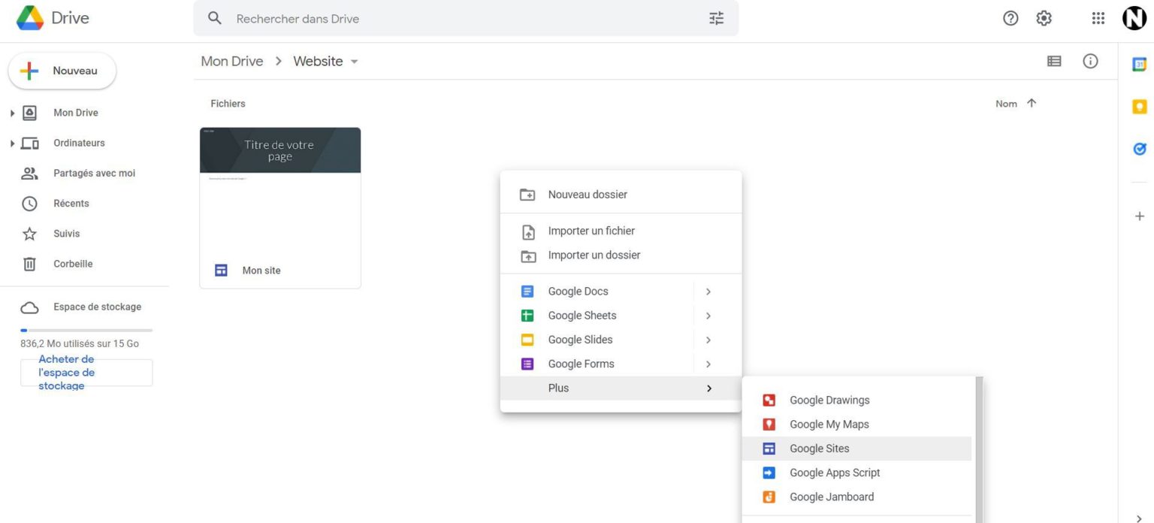Open the Google apps grid
The height and width of the screenshot is (523, 1154).
(1098, 19)
